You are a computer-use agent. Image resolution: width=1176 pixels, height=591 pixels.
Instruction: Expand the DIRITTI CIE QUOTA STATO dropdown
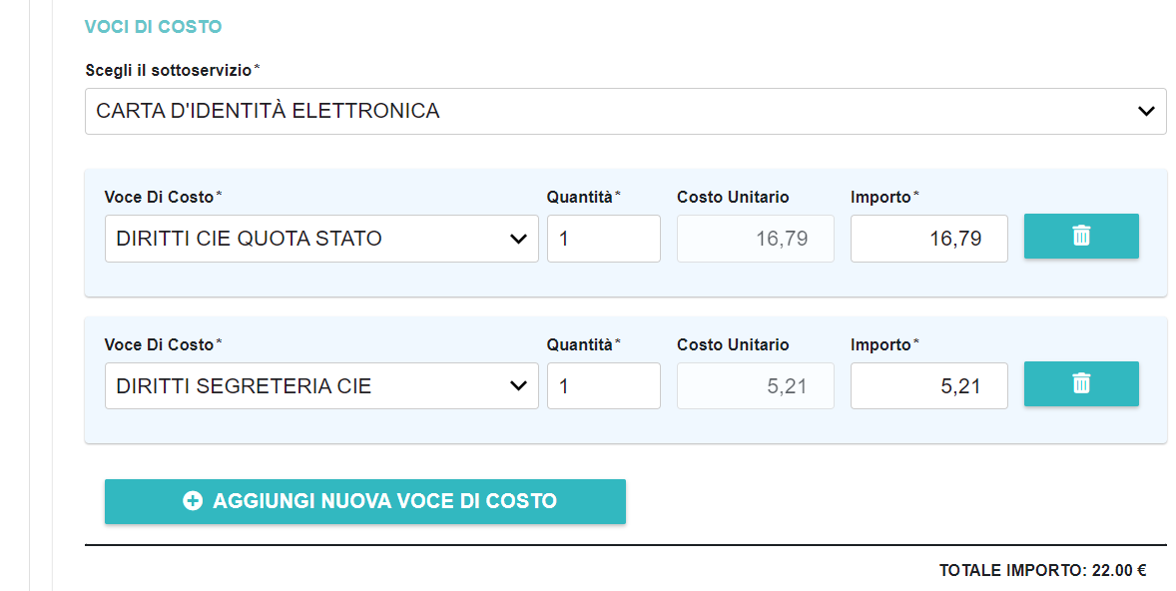click(x=320, y=239)
